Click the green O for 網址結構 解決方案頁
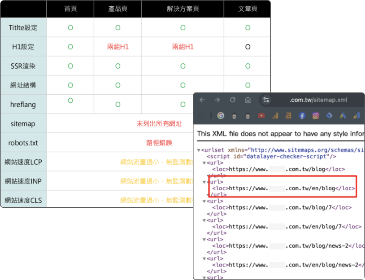This screenshot has width=365, height=280. click(x=183, y=85)
